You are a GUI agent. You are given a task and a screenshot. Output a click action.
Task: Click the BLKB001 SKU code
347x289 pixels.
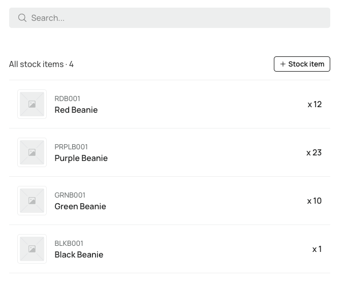(69, 243)
